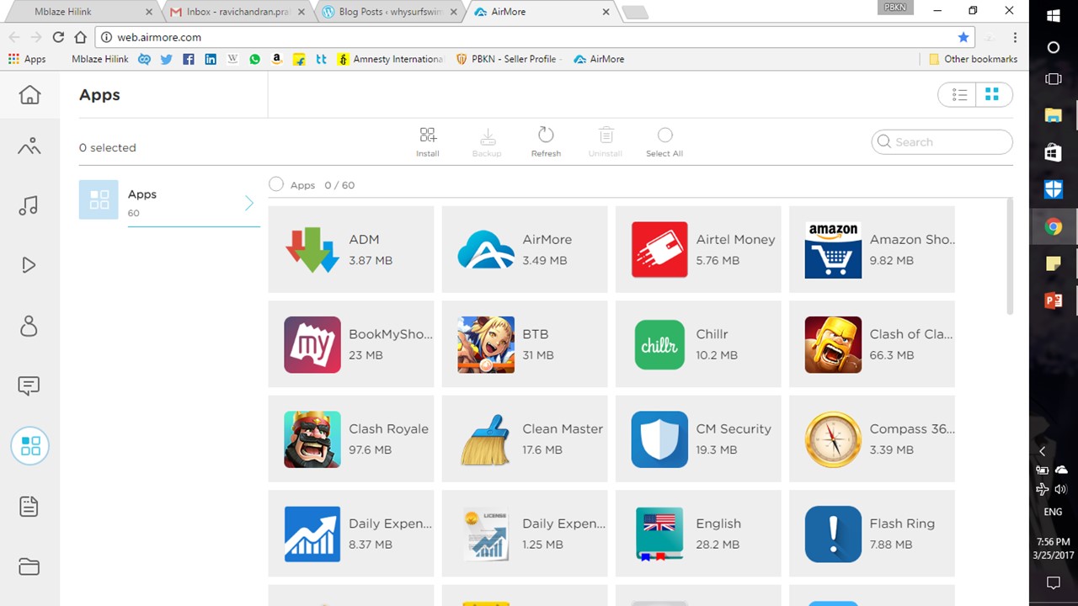Expand the Apps category arrow
Image resolution: width=1078 pixels, height=606 pixels.
[x=249, y=203]
